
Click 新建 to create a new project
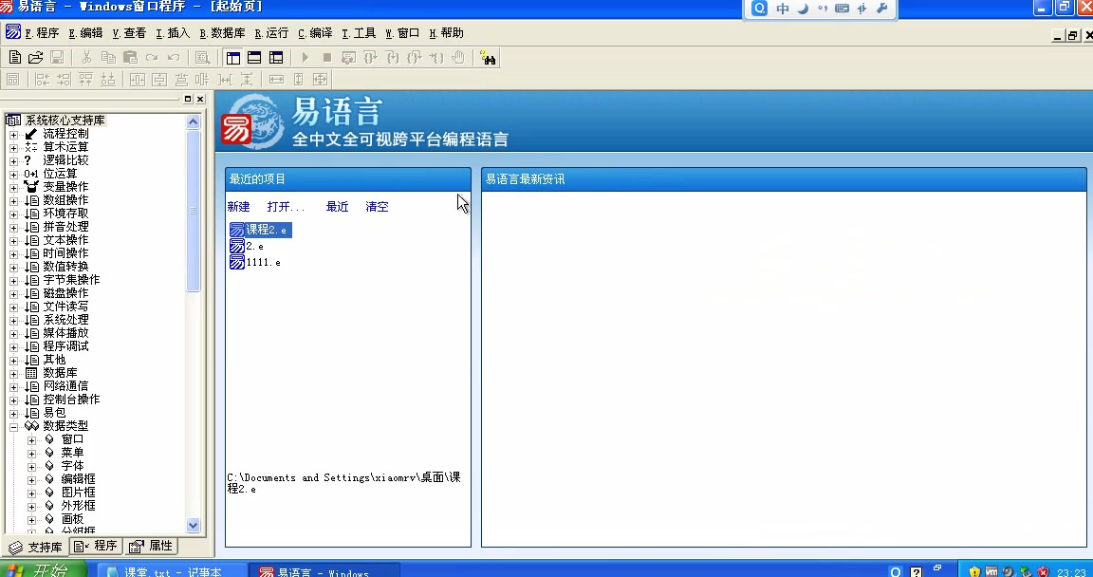click(238, 206)
